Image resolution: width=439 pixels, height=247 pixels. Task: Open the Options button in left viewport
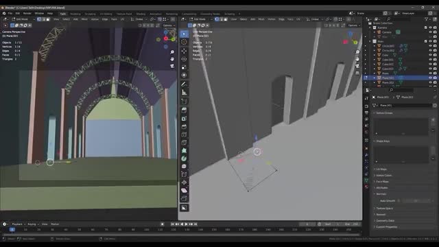168,25
